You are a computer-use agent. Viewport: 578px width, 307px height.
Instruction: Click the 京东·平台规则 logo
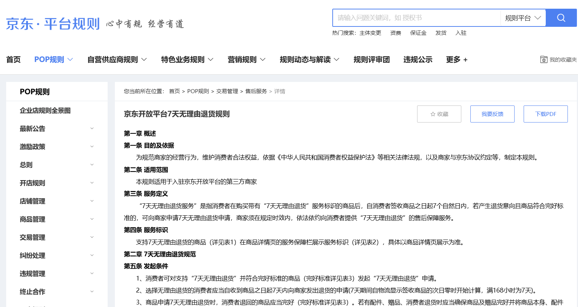coord(53,24)
